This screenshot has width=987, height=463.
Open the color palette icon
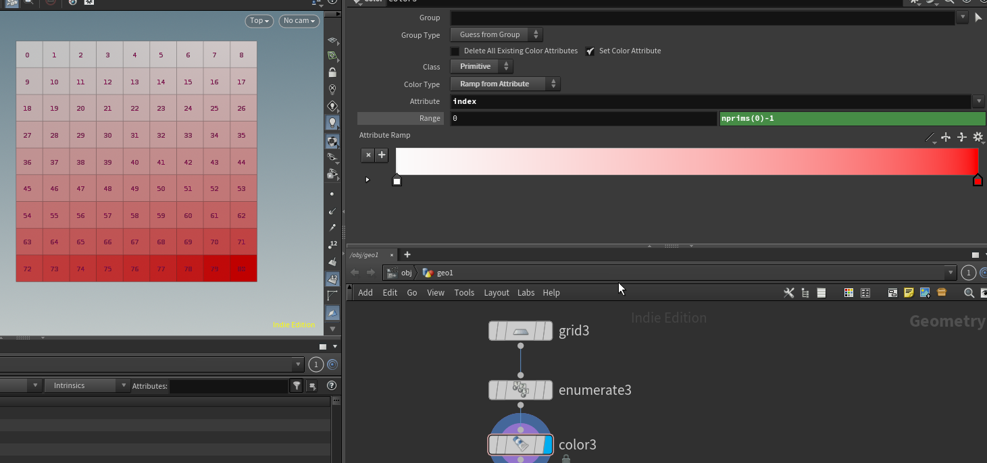[849, 293]
